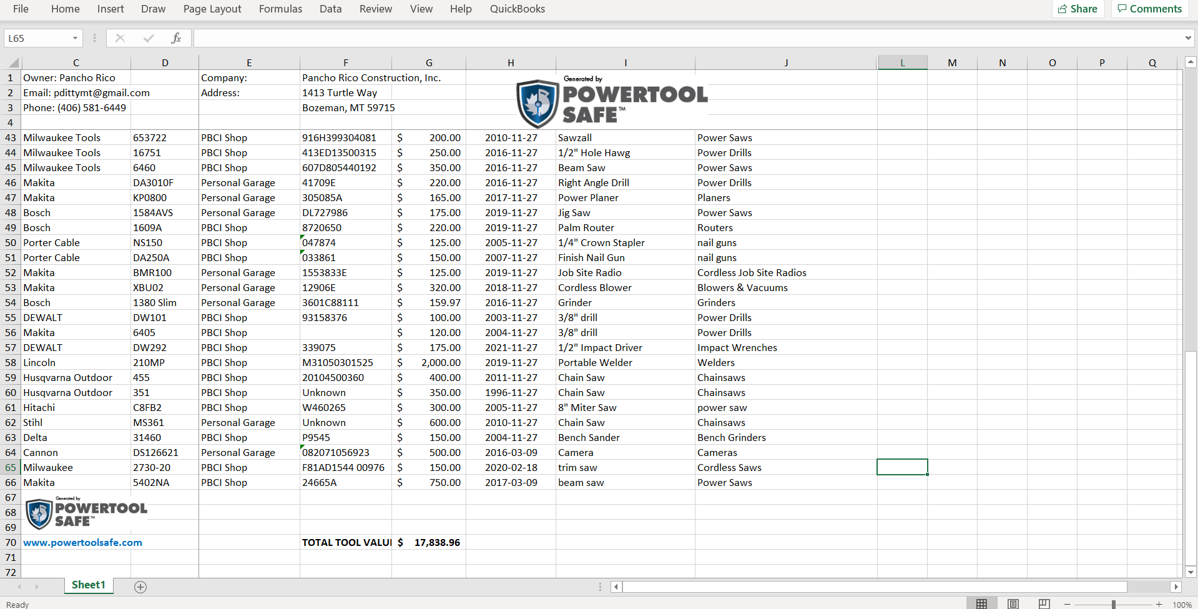Select the model 'DS126621' cell
Screen dimensions: 1198x609
(x=165, y=452)
